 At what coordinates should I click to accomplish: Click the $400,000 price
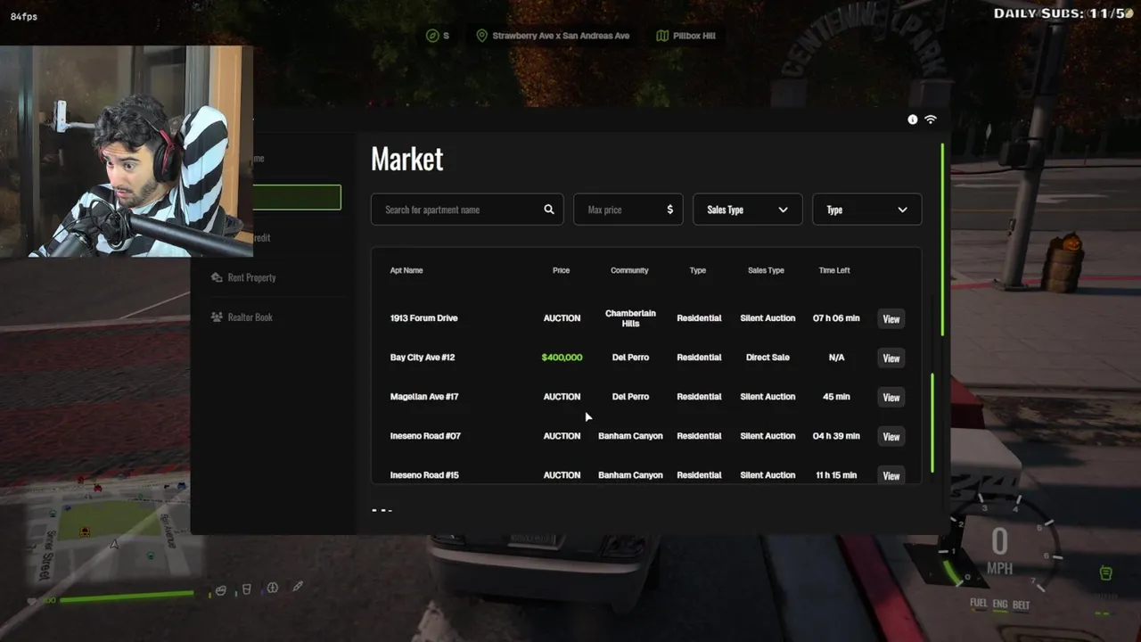pos(562,358)
